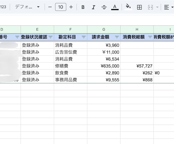Open filter for the 番号 column
The width and height of the screenshot is (174, 144).
(17, 37)
